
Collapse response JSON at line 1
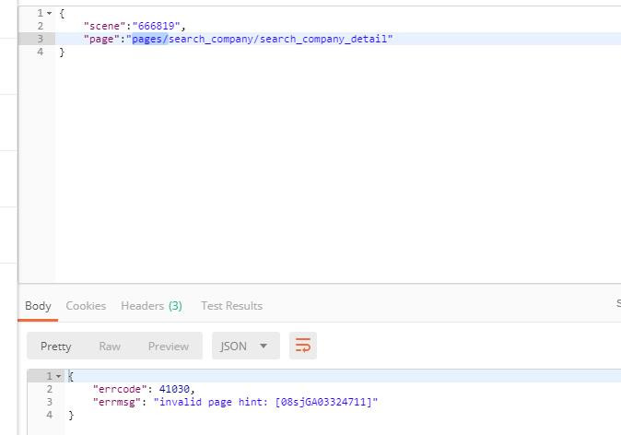pos(59,376)
